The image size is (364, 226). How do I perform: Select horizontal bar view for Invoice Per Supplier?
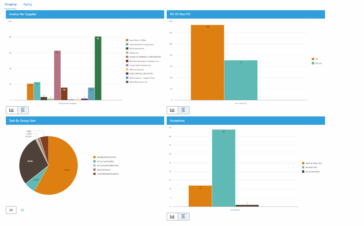point(23,110)
